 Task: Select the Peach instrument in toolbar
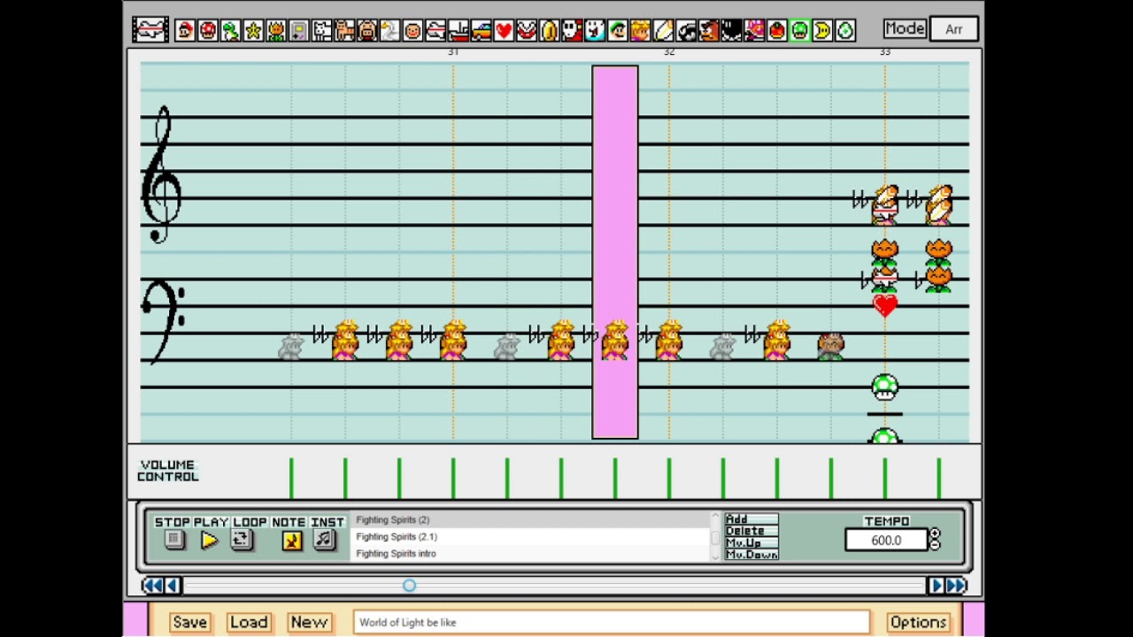[x=641, y=31]
